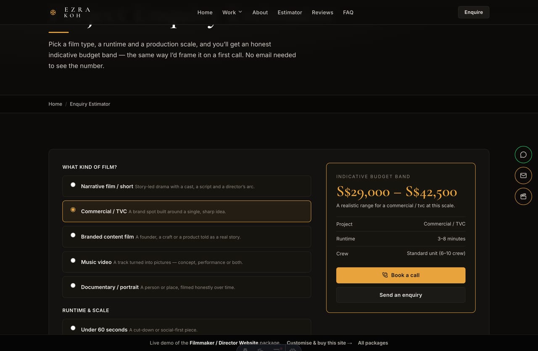Open the FAQ nav item

pyautogui.click(x=348, y=12)
